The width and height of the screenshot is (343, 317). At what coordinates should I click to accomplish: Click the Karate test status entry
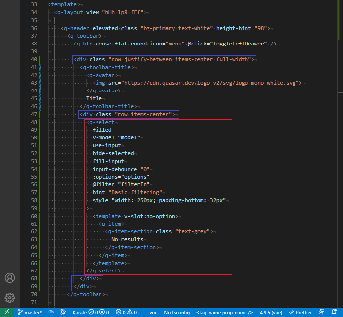(x=91, y=312)
